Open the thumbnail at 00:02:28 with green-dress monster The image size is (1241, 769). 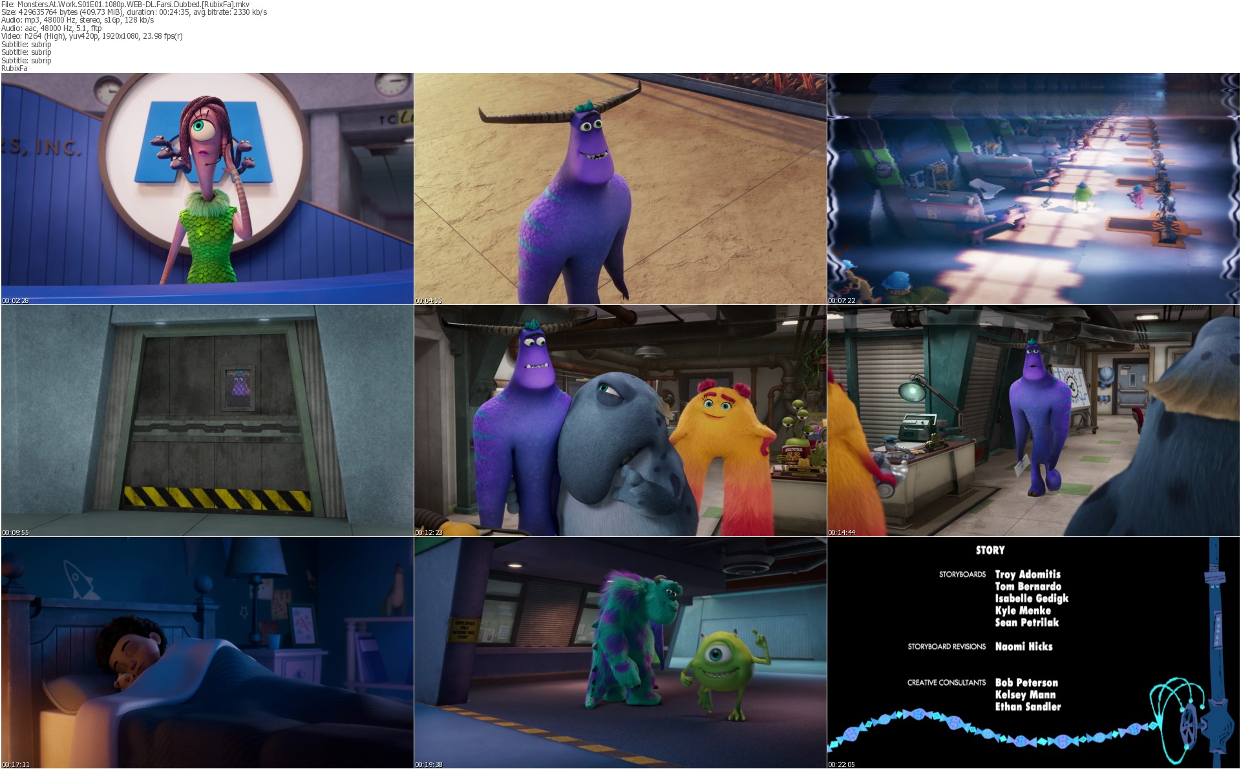pos(207,189)
